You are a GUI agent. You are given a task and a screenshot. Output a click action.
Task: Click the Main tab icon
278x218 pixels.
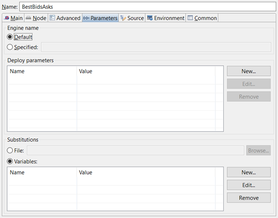[6, 18]
